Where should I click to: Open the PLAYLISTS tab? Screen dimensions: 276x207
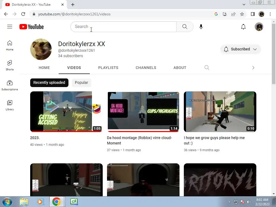pyautogui.click(x=108, y=68)
